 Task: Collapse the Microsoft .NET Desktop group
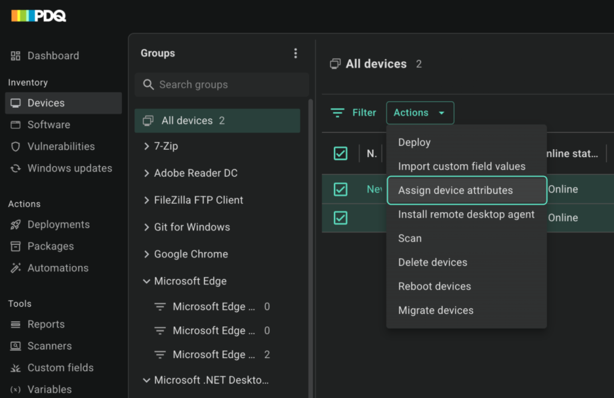coord(146,380)
